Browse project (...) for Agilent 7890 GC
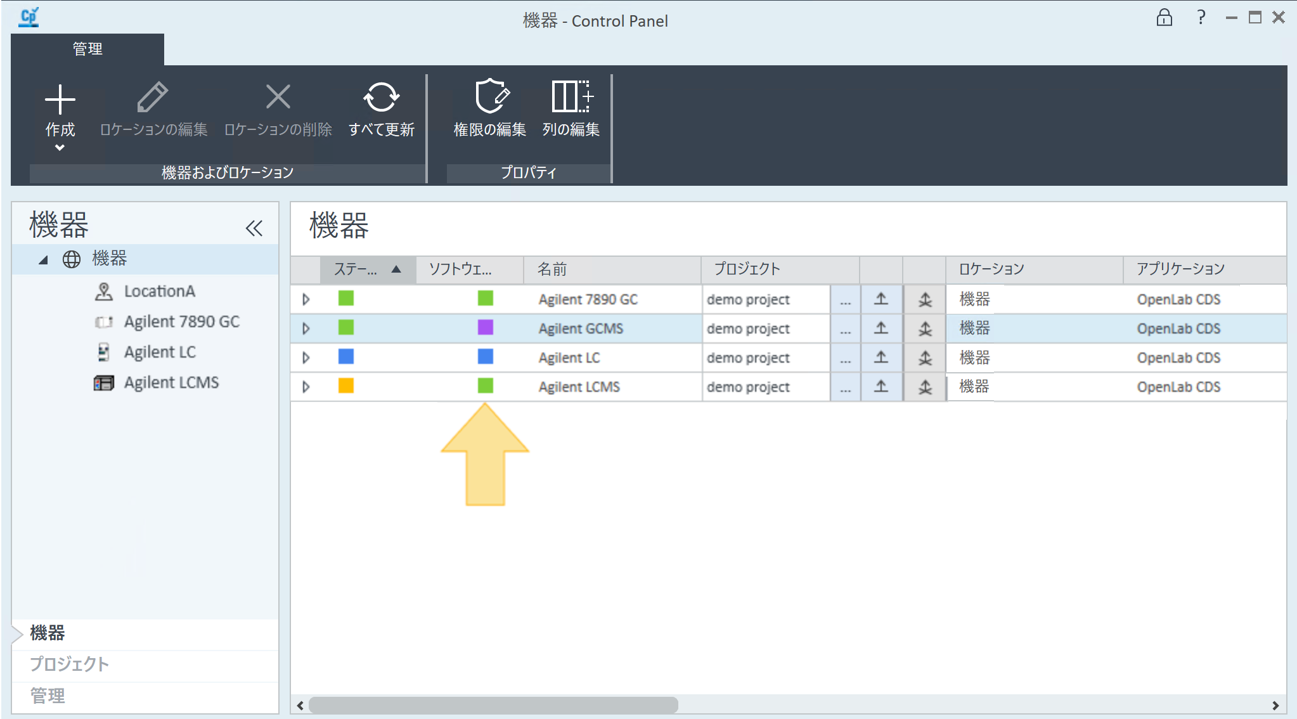 click(845, 299)
